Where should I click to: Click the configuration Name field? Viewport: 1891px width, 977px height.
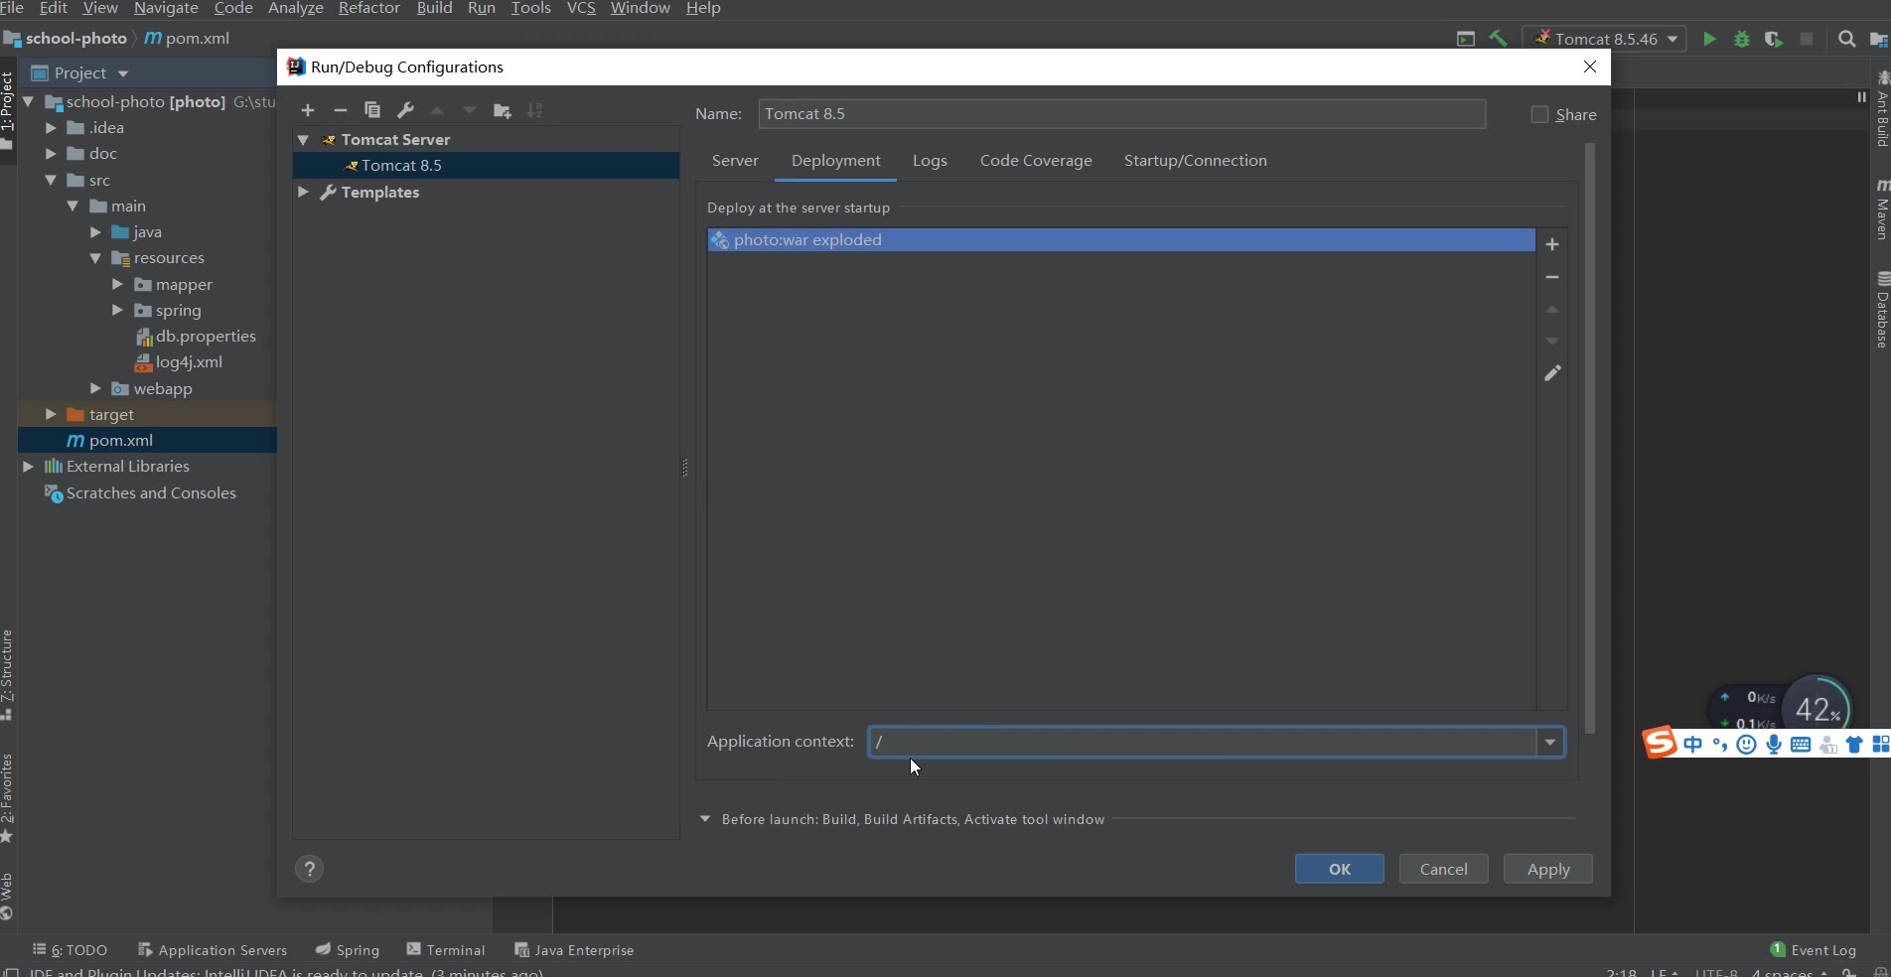pyautogui.click(x=1122, y=114)
